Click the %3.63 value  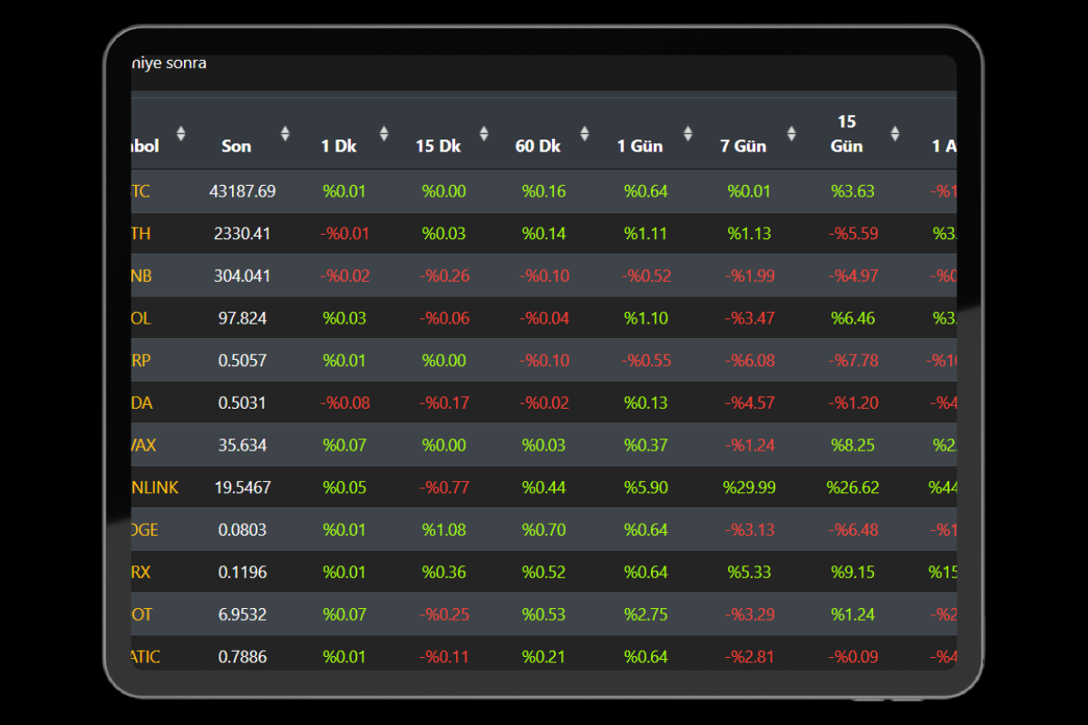(852, 191)
